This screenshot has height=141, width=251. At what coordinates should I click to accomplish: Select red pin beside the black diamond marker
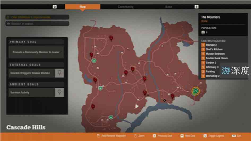tap(172, 96)
